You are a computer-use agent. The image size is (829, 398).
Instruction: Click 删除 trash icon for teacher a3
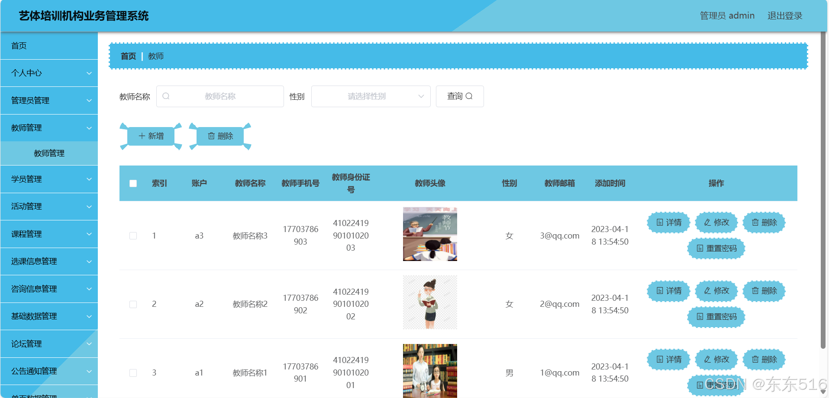[755, 223]
